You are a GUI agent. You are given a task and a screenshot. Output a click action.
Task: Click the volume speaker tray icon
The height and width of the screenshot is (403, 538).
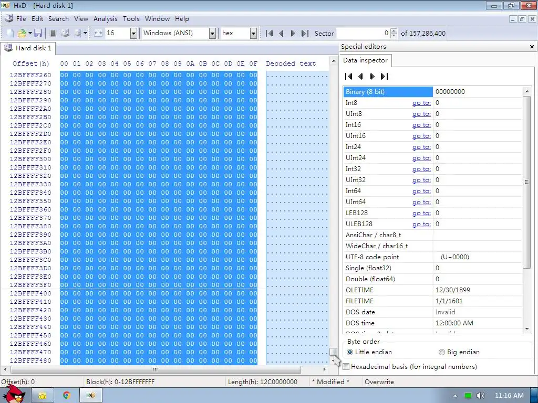(481, 396)
